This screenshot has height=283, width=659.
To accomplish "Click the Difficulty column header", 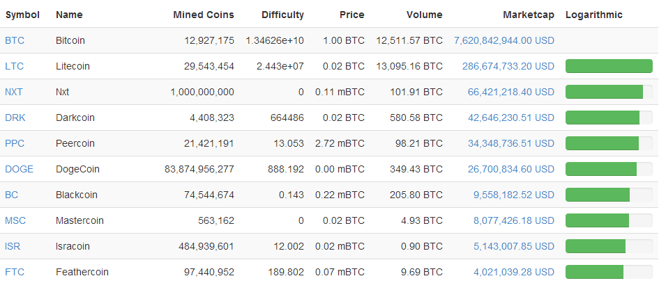I will point(283,15).
